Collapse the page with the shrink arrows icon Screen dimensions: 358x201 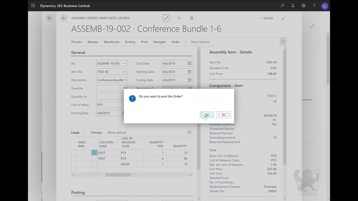283,18
